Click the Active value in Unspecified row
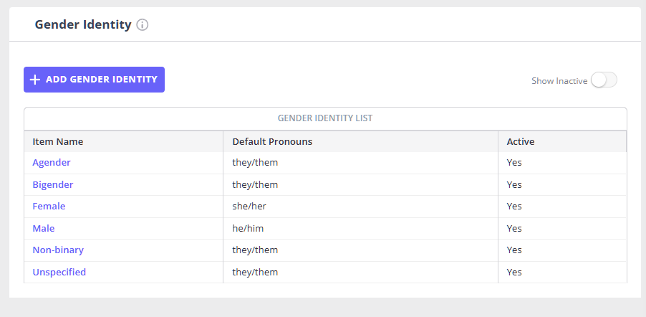646x317 pixels. [x=514, y=273]
